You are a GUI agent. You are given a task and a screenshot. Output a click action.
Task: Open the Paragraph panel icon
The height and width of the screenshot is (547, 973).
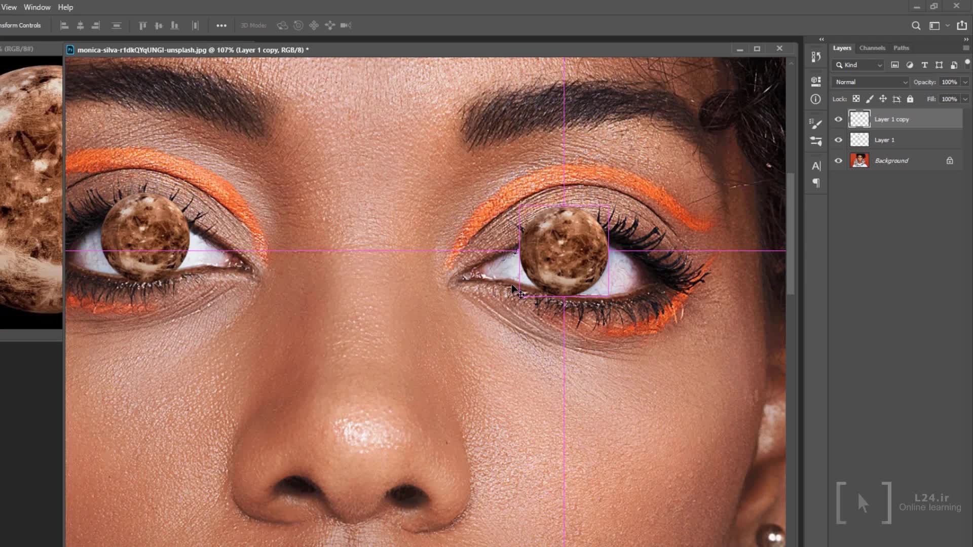point(816,183)
